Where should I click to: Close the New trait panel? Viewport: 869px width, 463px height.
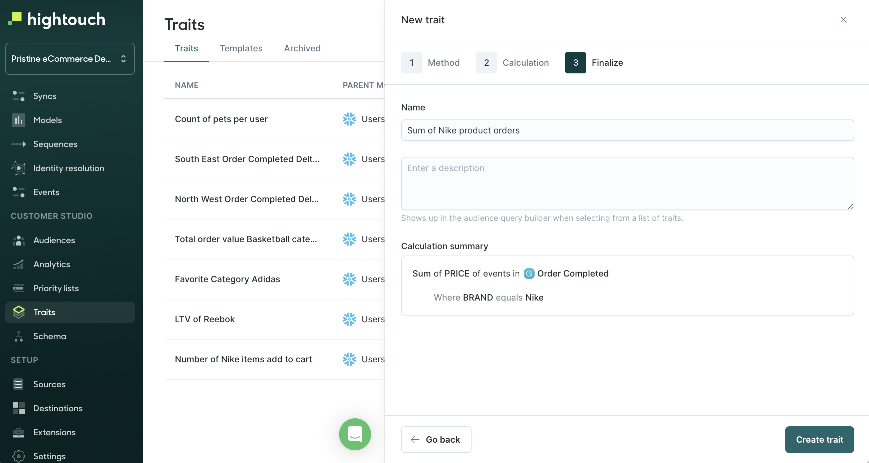point(843,20)
